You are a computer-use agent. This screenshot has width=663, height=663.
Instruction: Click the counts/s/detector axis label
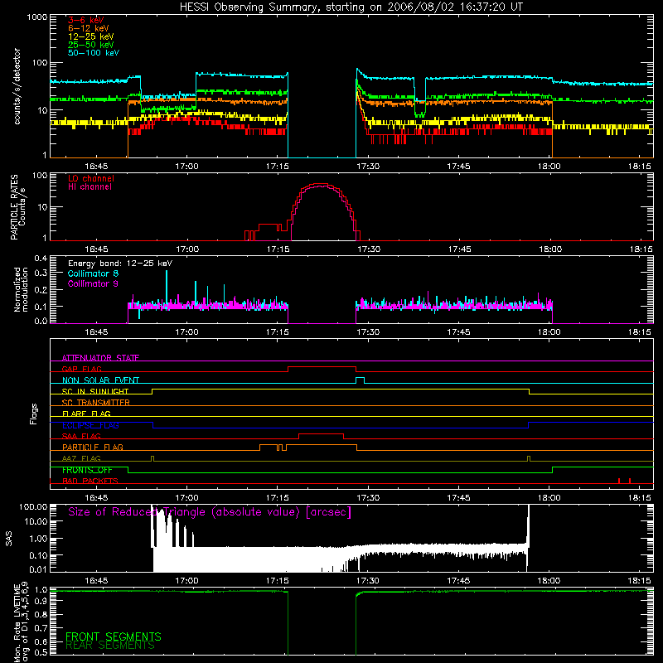[x=17, y=86]
